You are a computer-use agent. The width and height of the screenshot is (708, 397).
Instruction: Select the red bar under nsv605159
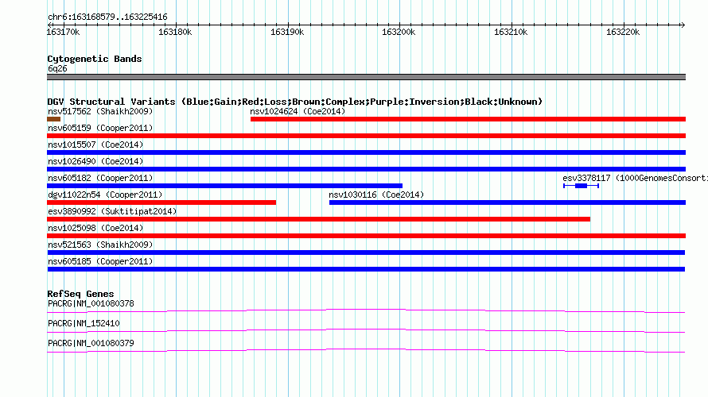point(366,136)
